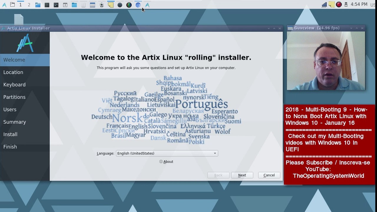Click the show desktop icon in the panel

[x=12, y=5]
